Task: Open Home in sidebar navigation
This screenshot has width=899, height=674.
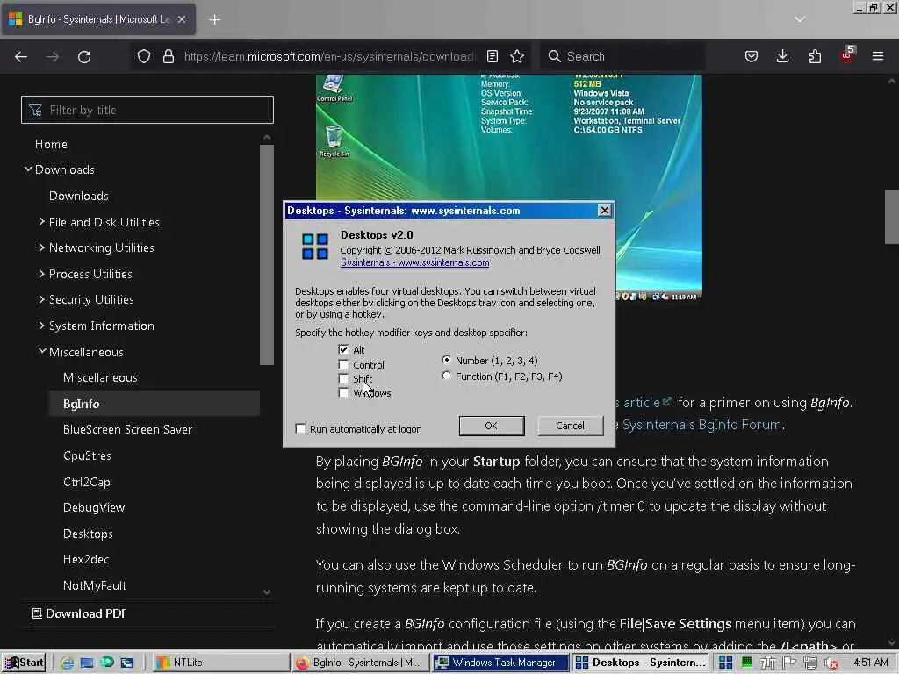Action: click(51, 144)
